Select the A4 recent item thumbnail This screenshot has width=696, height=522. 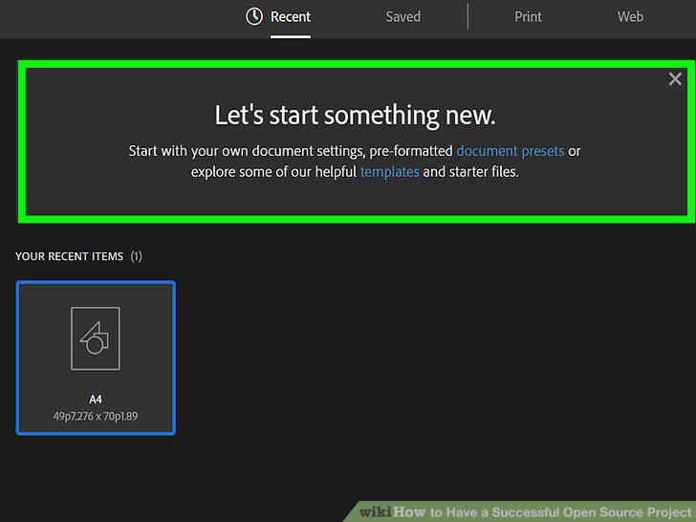tap(96, 358)
